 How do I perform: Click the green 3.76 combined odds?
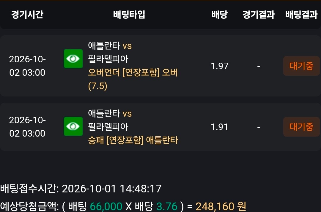[167, 206]
